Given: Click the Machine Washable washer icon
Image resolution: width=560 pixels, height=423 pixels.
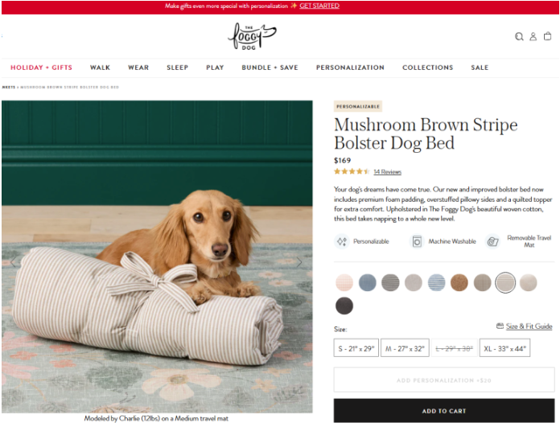Looking at the screenshot, I should [x=417, y=242].
